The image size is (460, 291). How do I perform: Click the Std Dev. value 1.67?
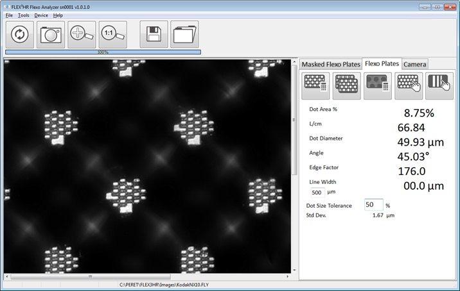(378, 215)
